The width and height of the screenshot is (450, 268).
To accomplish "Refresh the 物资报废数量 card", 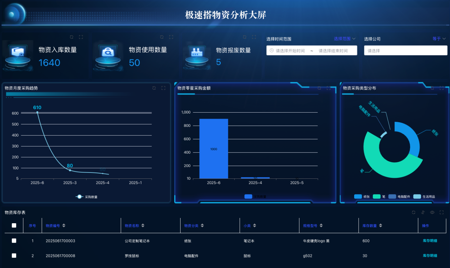I will [244, 37].
